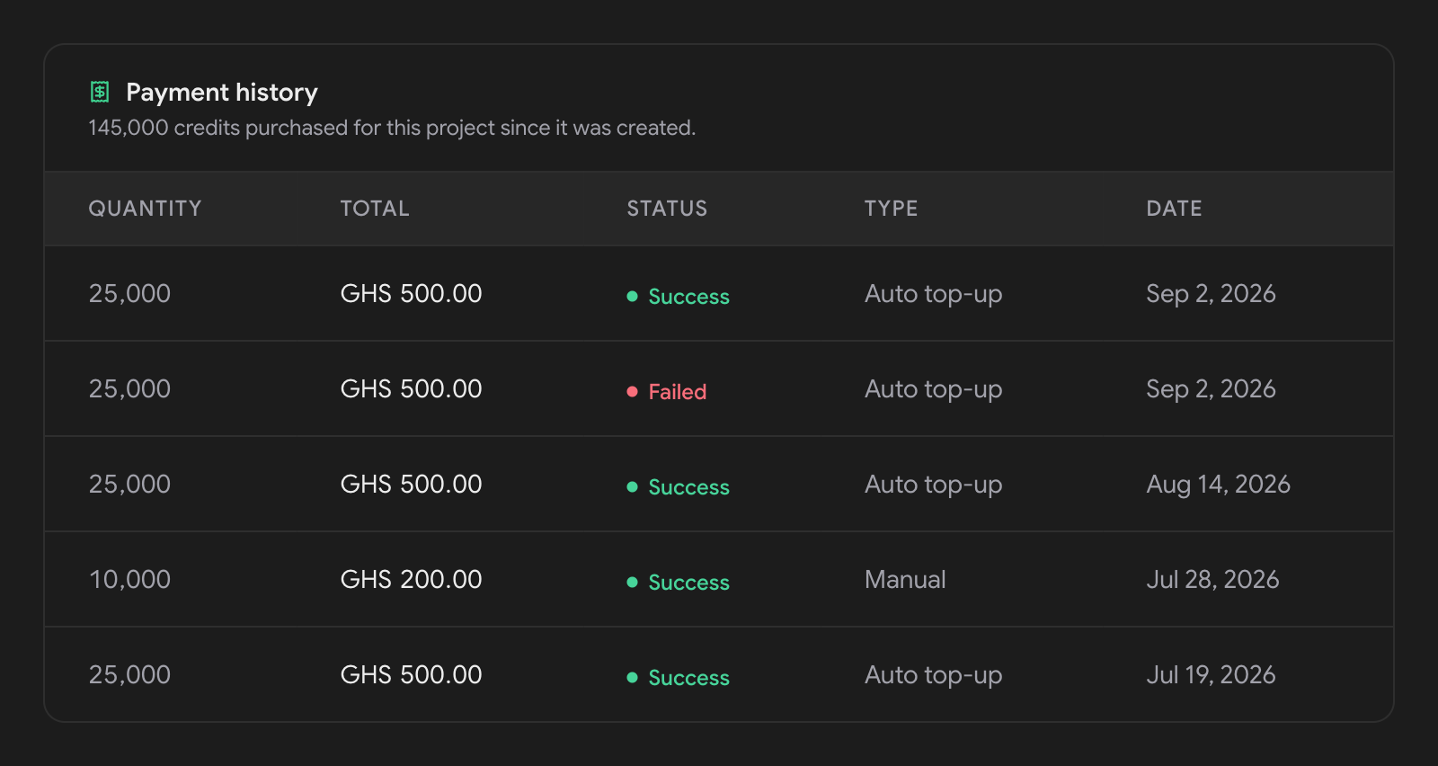Click 25,000 quantity in the Aug 14 row
The image size is (1438, 766).
point(129,485)
